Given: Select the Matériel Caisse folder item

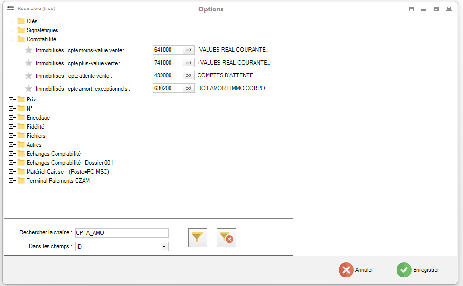Looking at the screenshot, I should 45,172.
